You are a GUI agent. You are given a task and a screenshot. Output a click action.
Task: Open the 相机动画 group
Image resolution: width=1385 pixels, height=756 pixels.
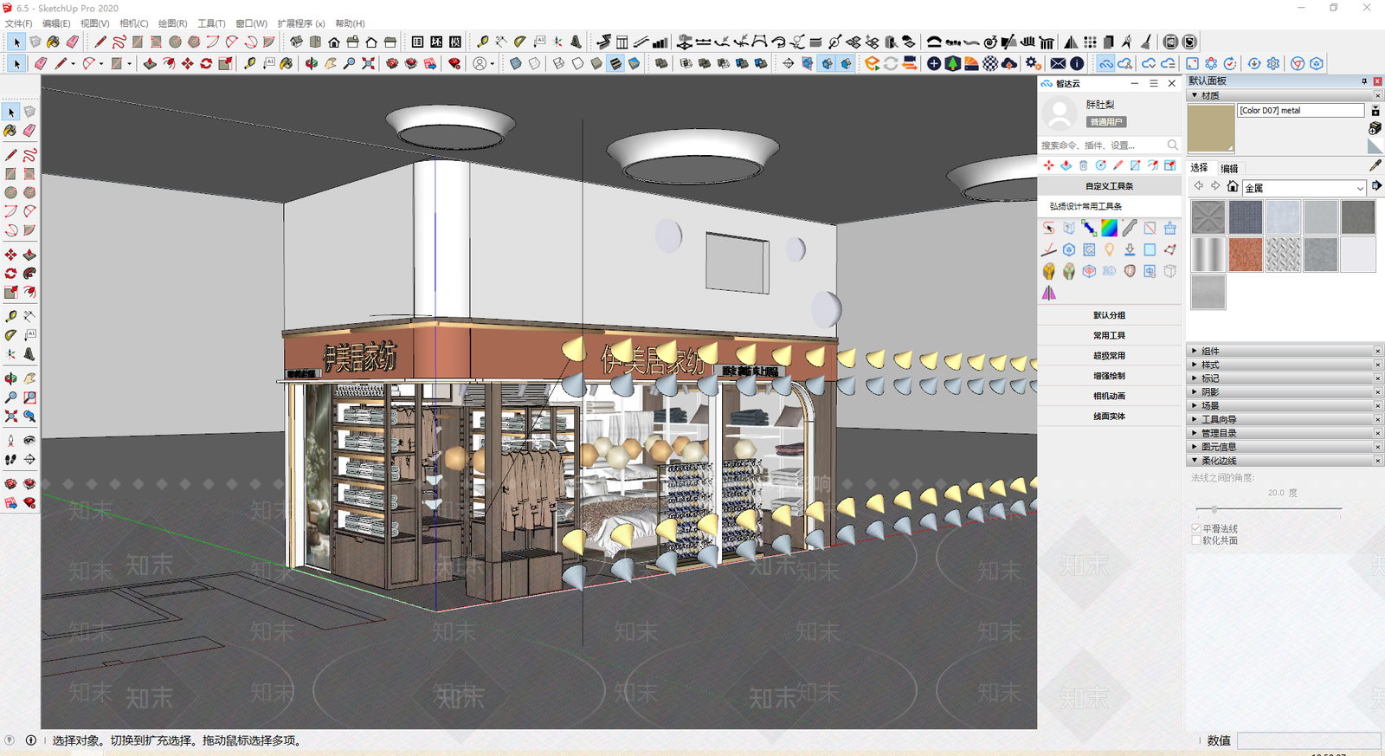pos(1110,396)
